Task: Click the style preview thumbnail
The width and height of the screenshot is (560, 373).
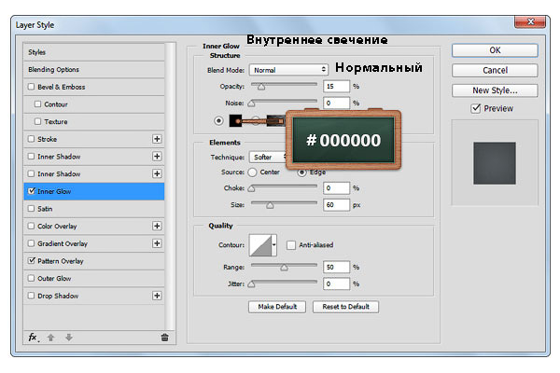Action: [495, 163]
